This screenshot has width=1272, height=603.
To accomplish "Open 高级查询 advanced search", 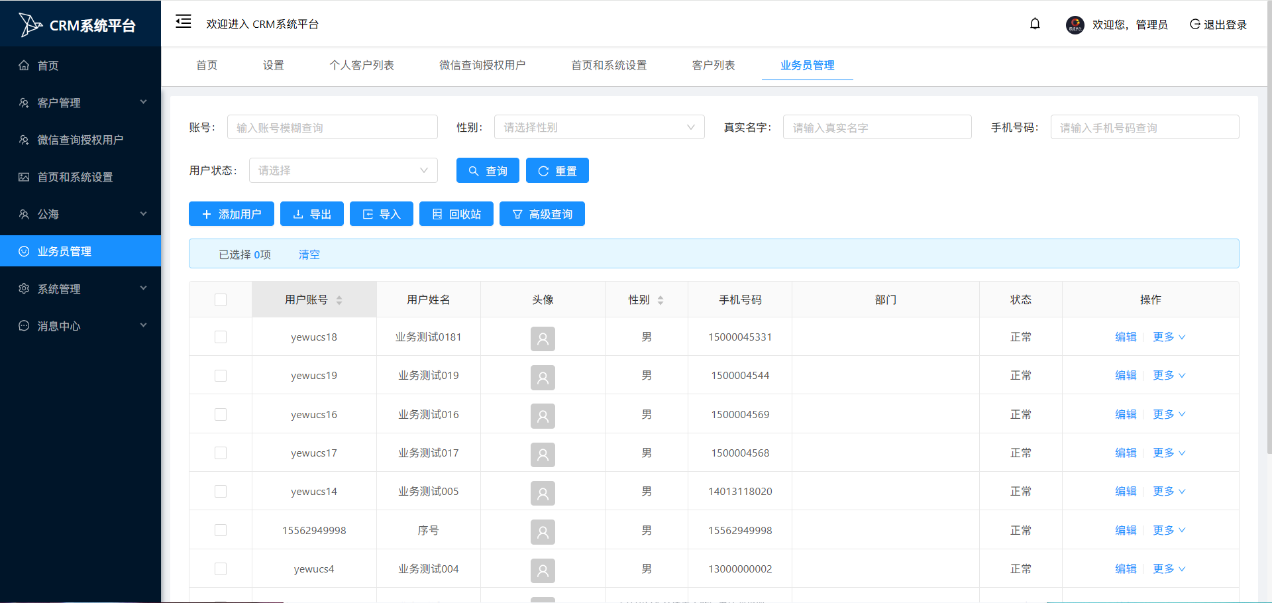I will coord(542,214).
